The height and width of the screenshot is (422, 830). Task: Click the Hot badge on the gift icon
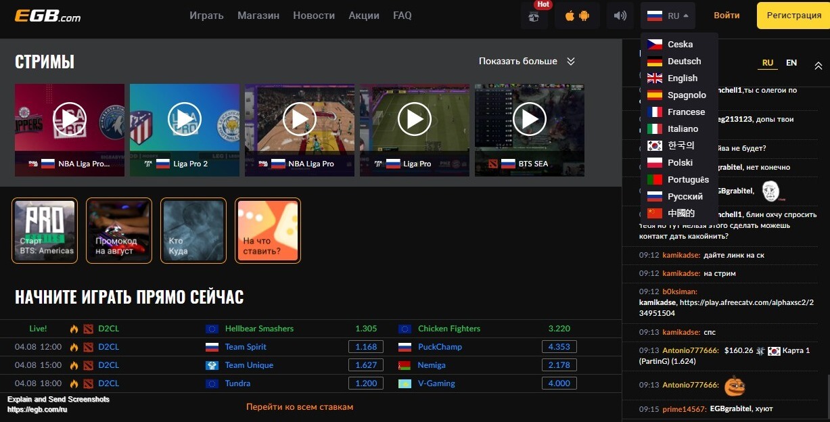point(543,5)
